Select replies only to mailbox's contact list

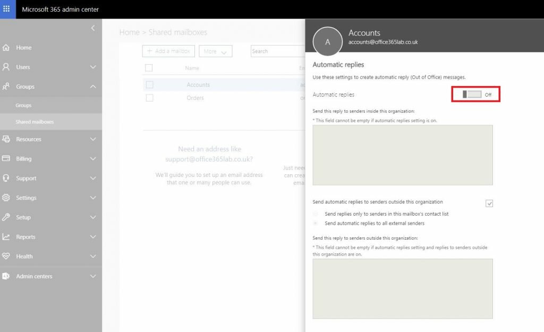(316, 214)
